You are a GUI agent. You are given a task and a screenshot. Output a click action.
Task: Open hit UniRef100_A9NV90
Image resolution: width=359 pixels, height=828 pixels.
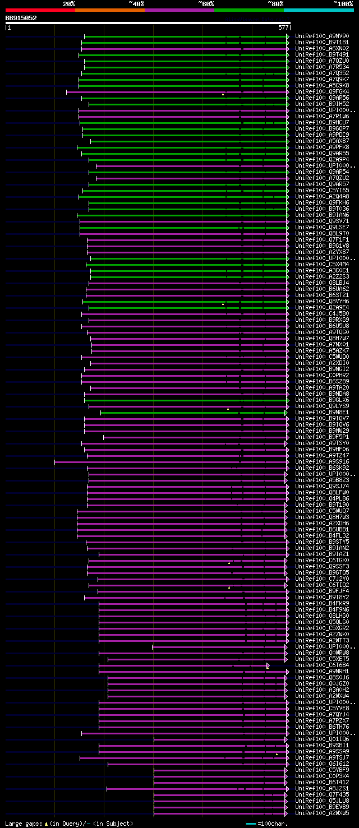click(322, 36)
